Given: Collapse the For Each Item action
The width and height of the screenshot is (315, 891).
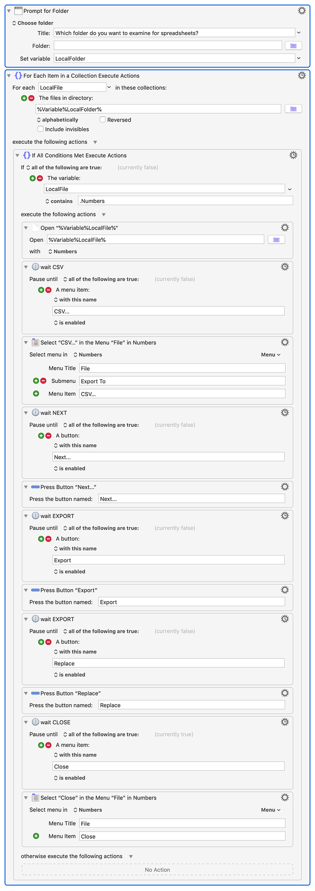Looking at the screenshot, I should click(9, 76).
